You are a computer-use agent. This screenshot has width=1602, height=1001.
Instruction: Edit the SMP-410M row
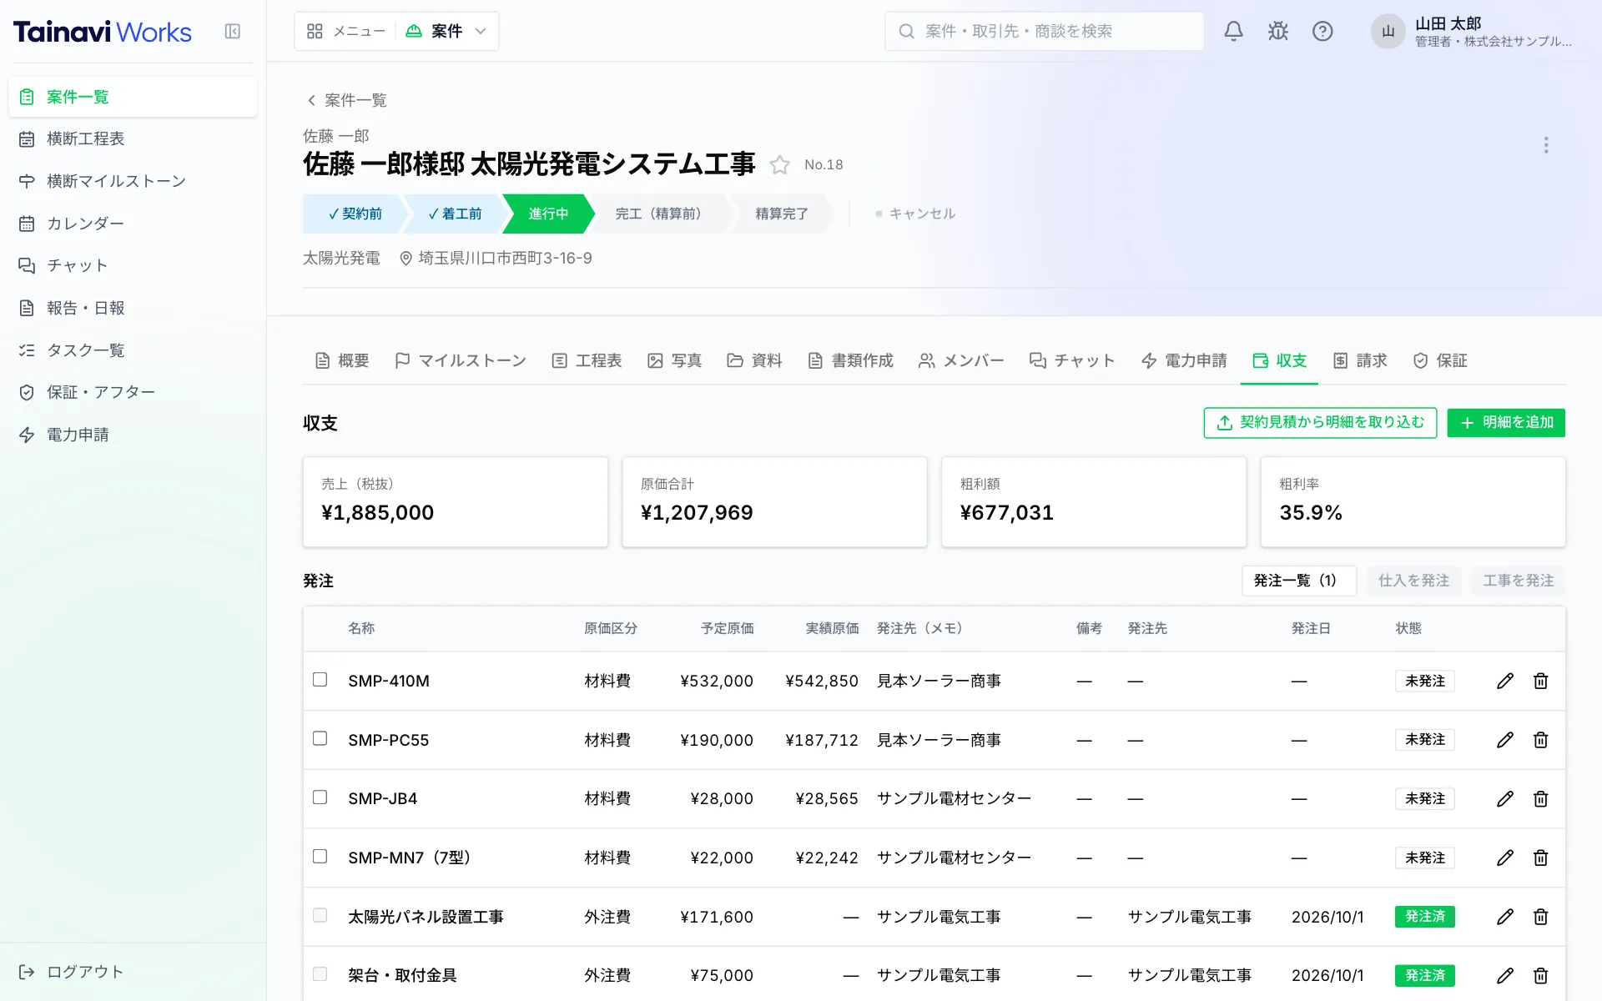pyautogui.click(x=1504, y=682)
